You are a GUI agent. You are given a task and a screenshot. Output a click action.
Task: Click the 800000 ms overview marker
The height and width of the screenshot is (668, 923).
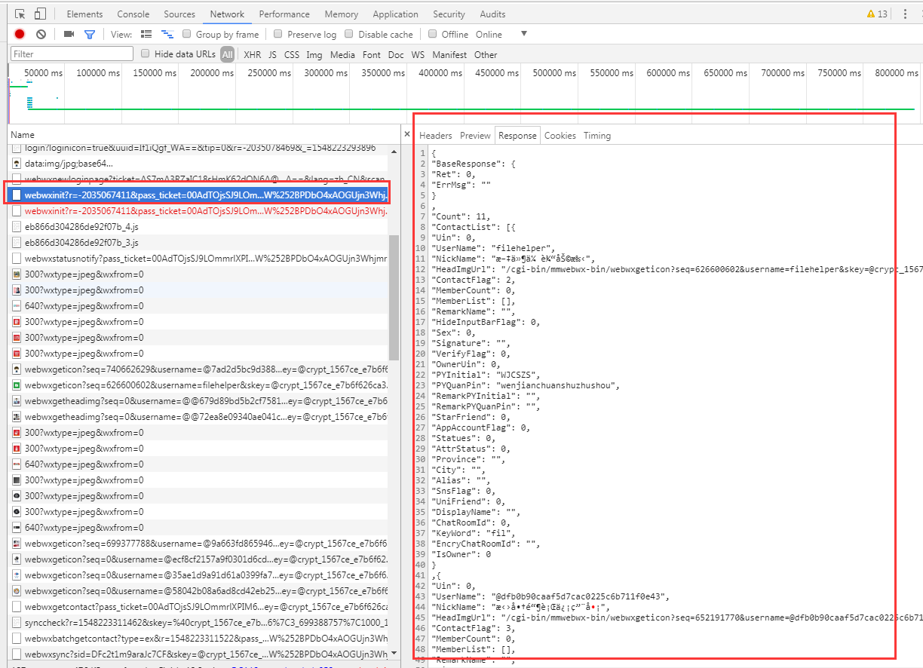(x=897, y=73)
